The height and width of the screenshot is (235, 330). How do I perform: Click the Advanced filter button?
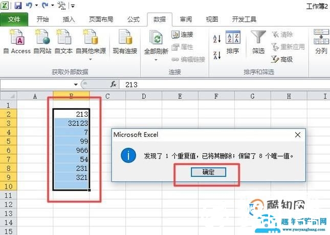(282, 59)
